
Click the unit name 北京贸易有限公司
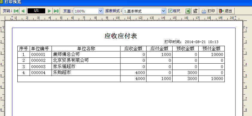(x=71, y=60)
